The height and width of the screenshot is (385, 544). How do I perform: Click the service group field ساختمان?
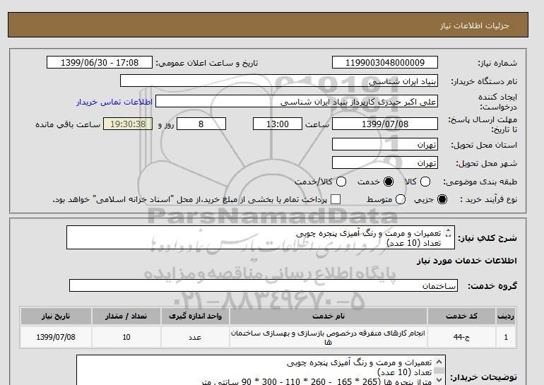[x=264, y=286]
